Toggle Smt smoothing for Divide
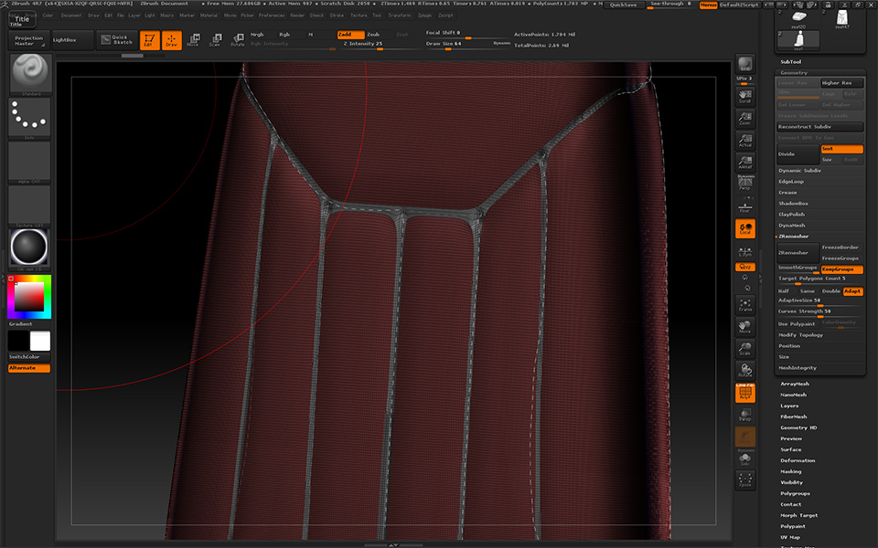Screen dimensions: 878x548 coord(841,149)
